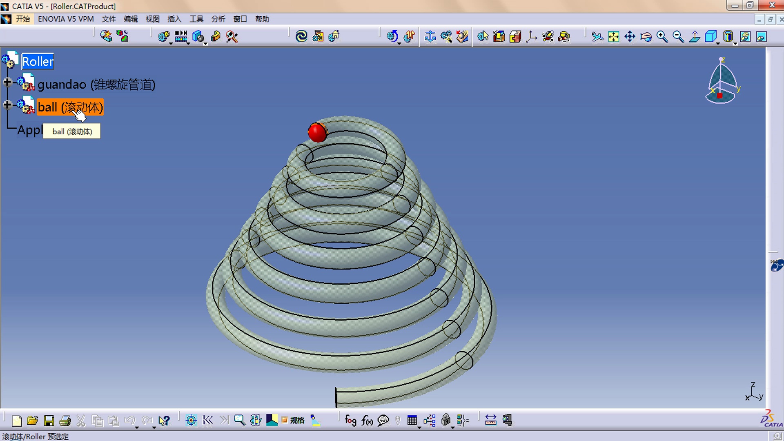The height and width of the screenshot is (441, 784).
Task: Switch to Isometric View
Action: tap(710, 37)
